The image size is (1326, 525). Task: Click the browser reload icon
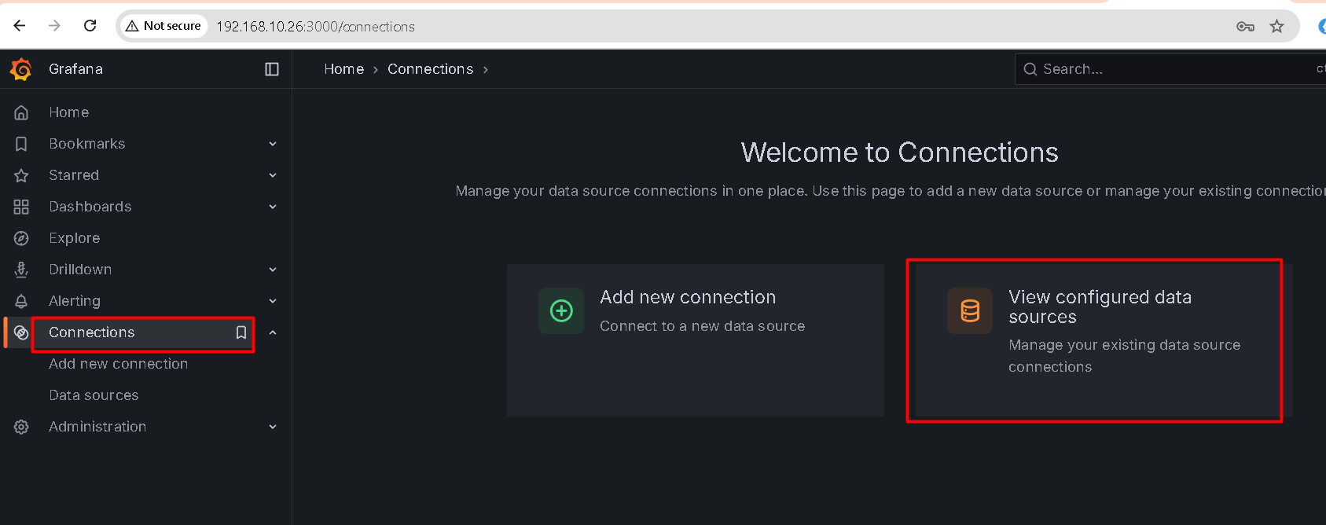coord(90,26)
